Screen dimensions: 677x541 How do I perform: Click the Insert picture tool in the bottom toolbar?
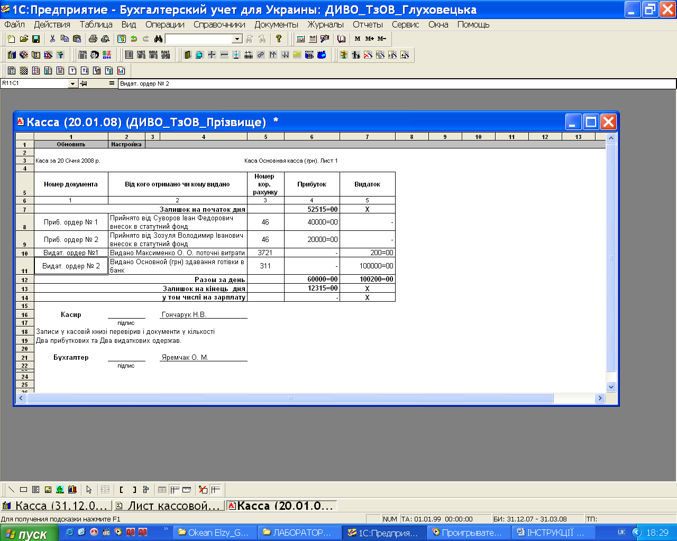coord(48,490)
